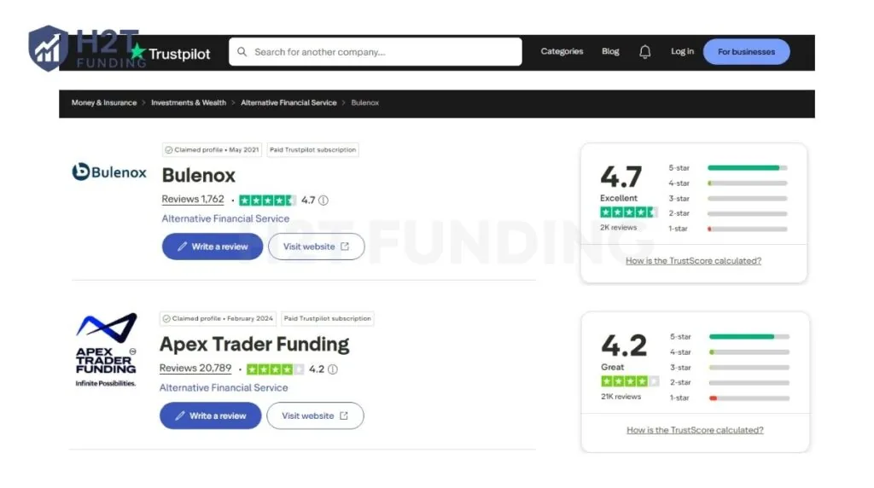Screen dimensions: 874x488
Task: Click the 2K reviews text
Action: coord(618,227)
